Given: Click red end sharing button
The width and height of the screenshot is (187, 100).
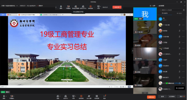Looking at the screenshot, I should [117, 7].
